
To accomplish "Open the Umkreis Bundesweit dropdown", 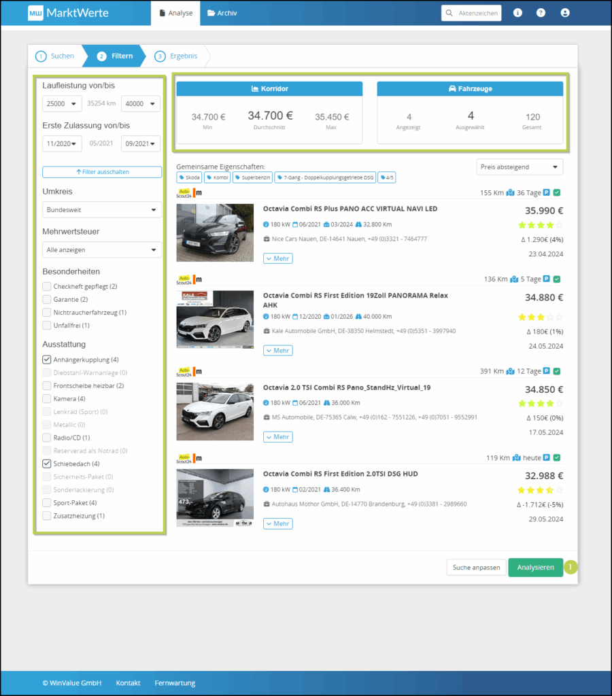I will point(102,211).
